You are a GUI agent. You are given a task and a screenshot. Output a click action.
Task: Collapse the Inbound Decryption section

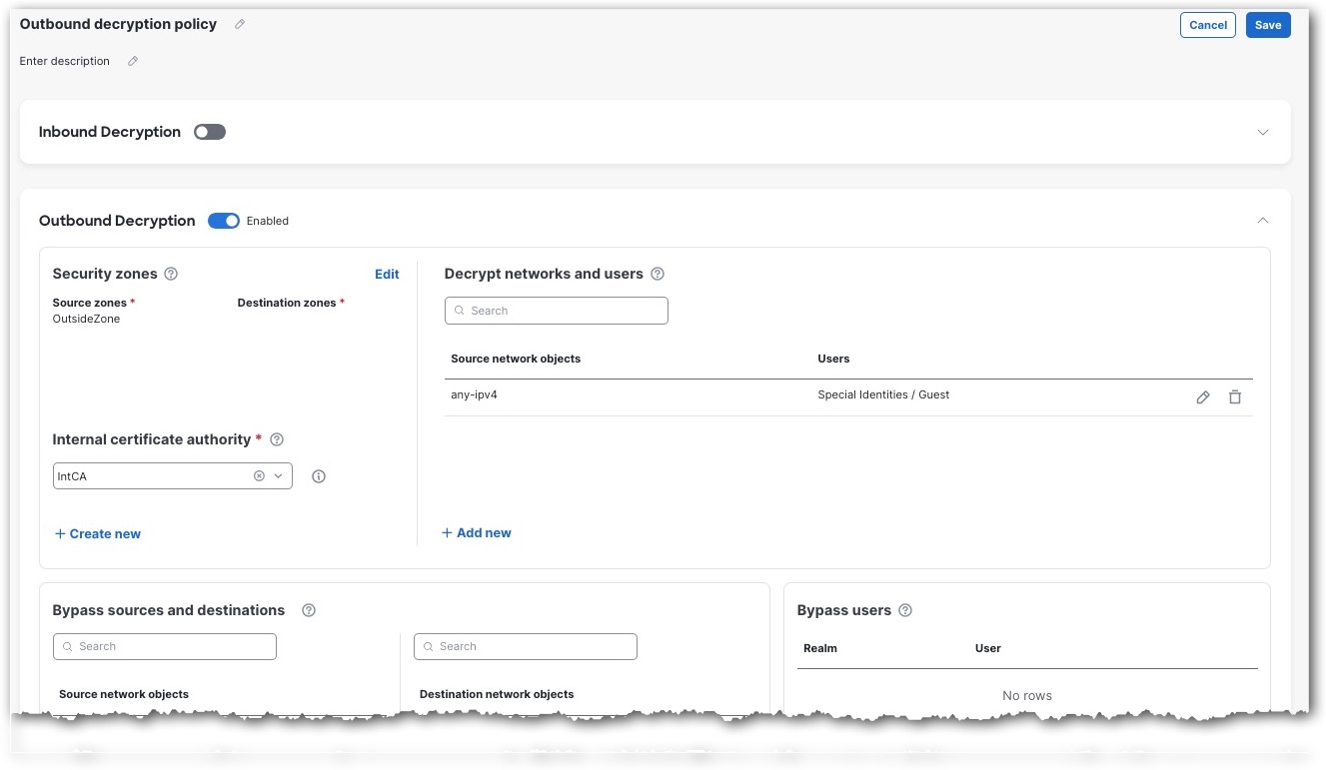click(x=1263, y=131)
